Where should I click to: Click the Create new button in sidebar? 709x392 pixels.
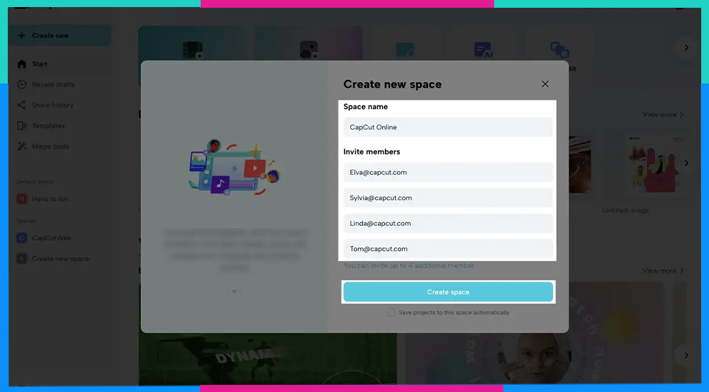(x=60, y=35)
